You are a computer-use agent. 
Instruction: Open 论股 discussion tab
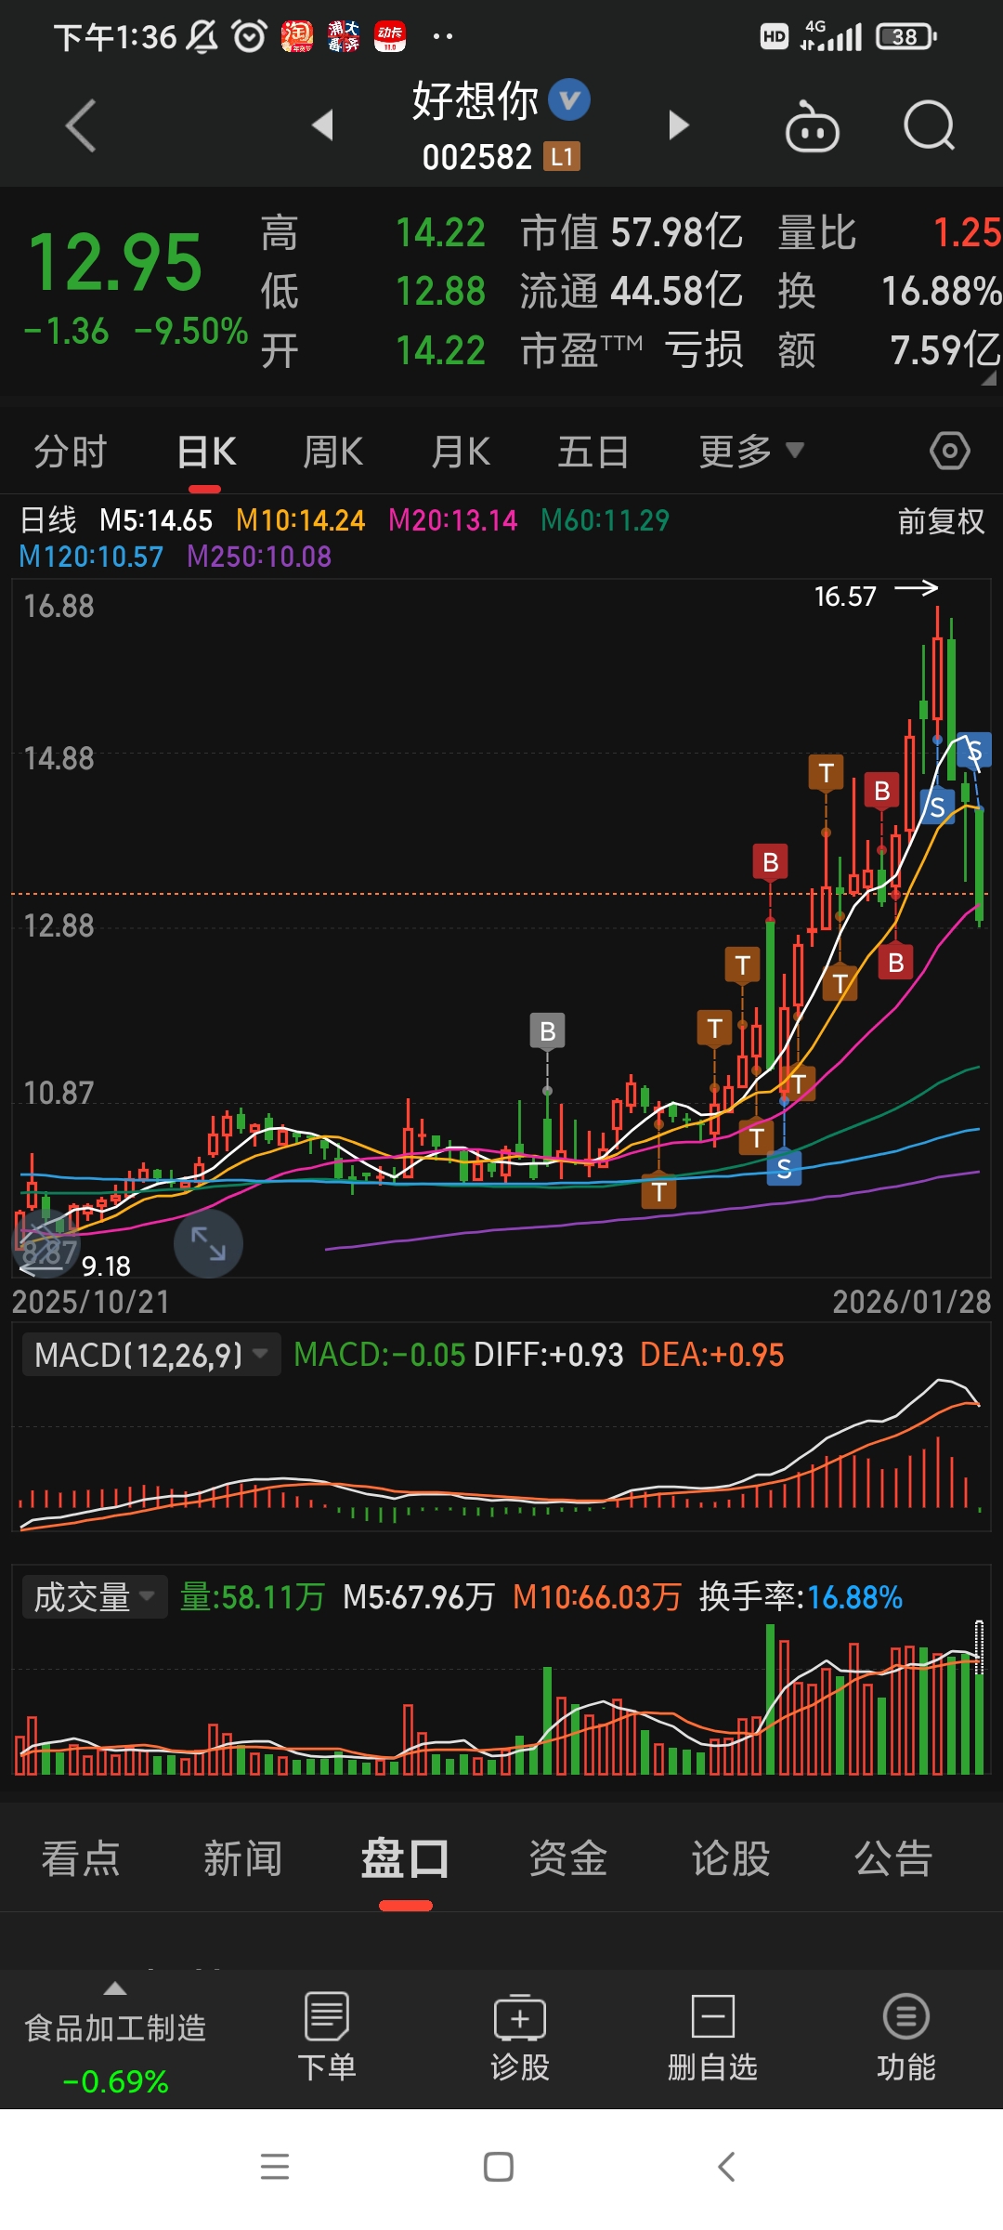tap(731, 1859)
